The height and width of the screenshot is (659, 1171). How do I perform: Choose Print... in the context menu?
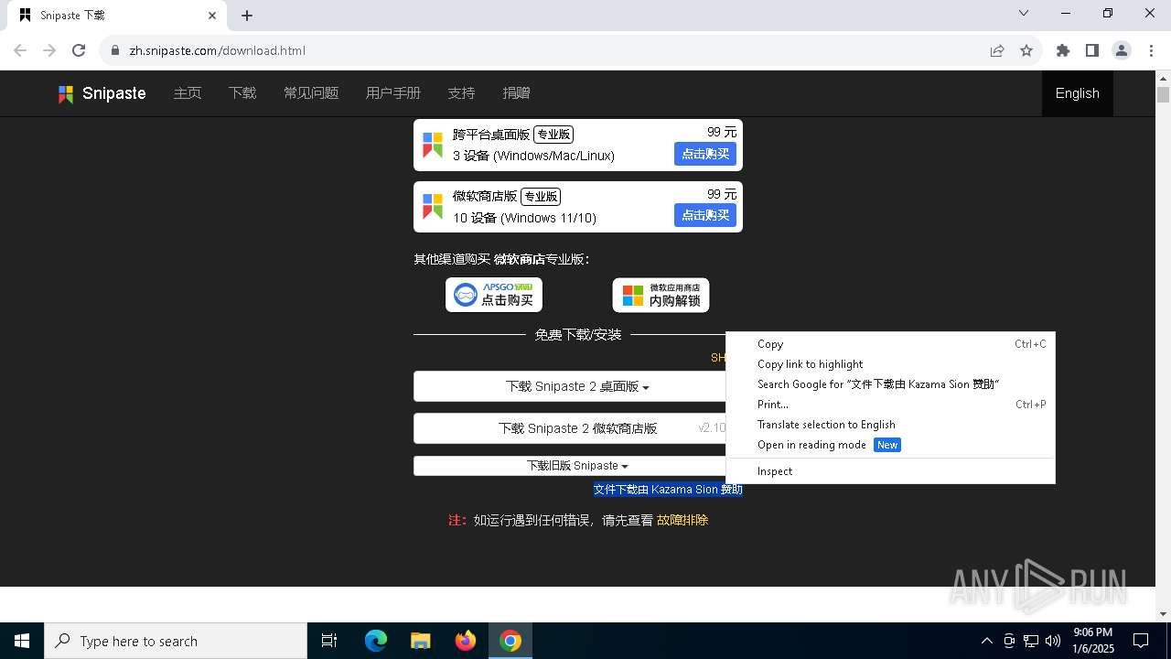point(890,405)
